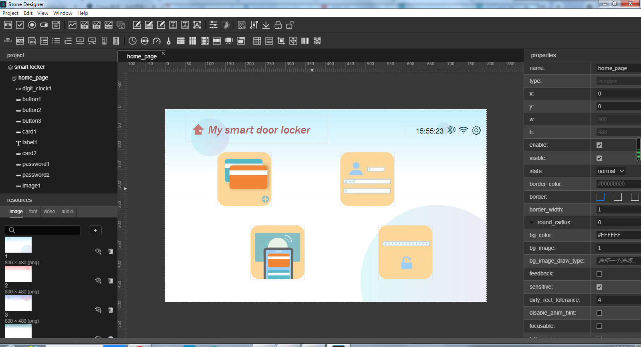Image resolution: width=641 pixels, height=347 pixels.
Task: Expand the round_radius property group
Action: point(532,222)
